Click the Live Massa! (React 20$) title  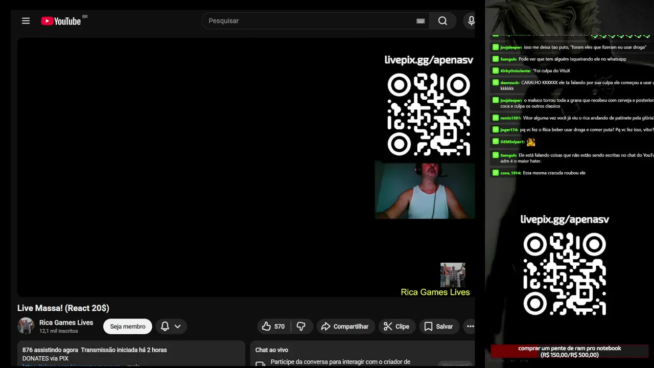click(63, 308)
